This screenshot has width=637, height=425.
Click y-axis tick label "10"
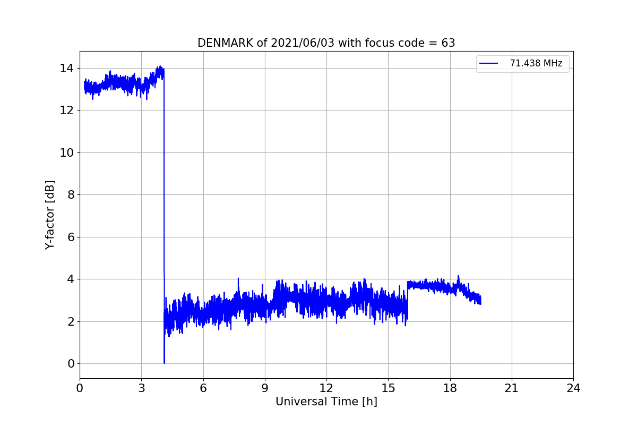click(x=67, y=153)
